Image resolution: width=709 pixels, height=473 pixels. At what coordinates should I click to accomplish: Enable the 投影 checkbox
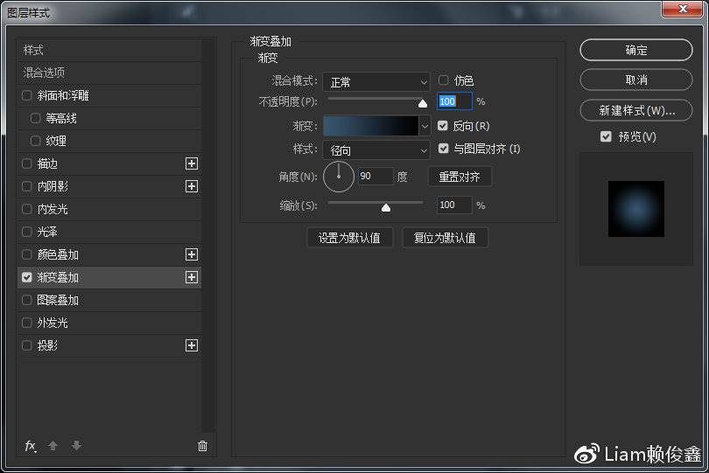[x=26, y=345]
